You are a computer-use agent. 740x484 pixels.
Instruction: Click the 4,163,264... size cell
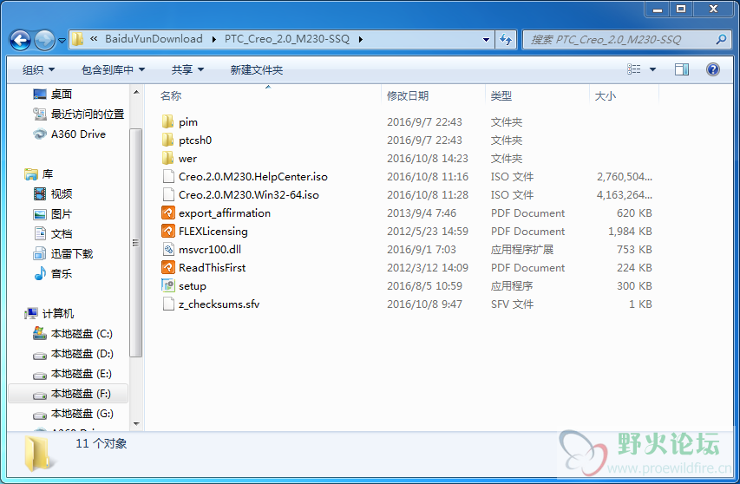click(625, 195)
